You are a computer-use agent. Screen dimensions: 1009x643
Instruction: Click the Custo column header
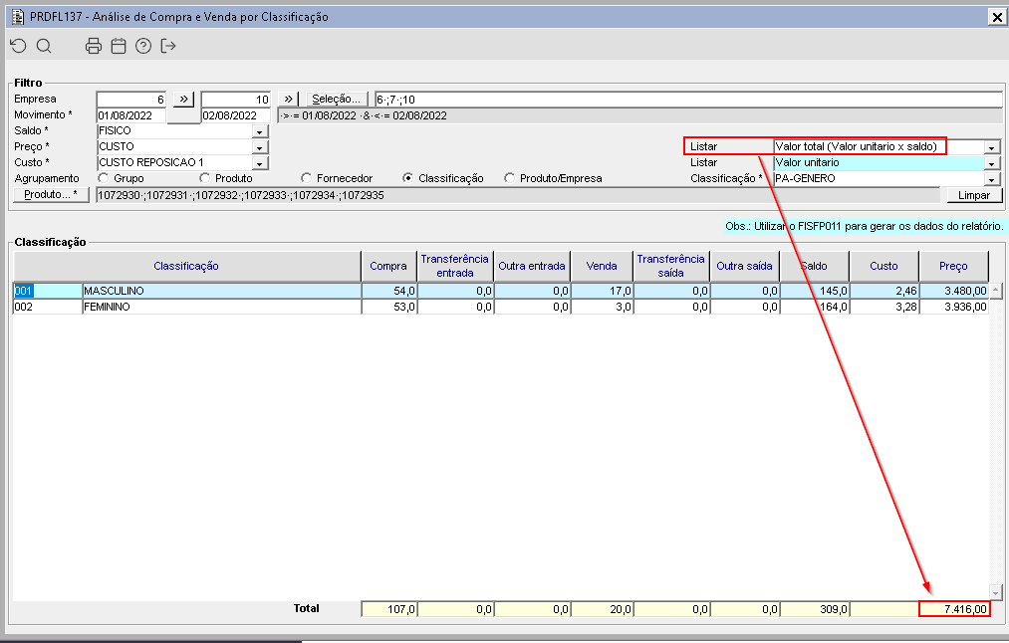884,266
